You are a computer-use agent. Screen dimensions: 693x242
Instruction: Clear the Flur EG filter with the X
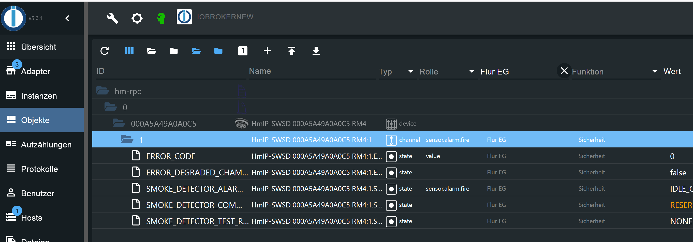coord(564,70)
